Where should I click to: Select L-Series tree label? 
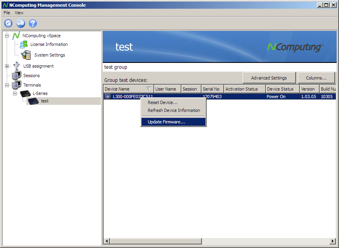click(40, 93)
